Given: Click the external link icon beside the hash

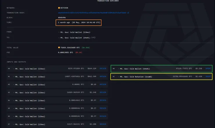Looking at the screenshot, I should (128, 13).
